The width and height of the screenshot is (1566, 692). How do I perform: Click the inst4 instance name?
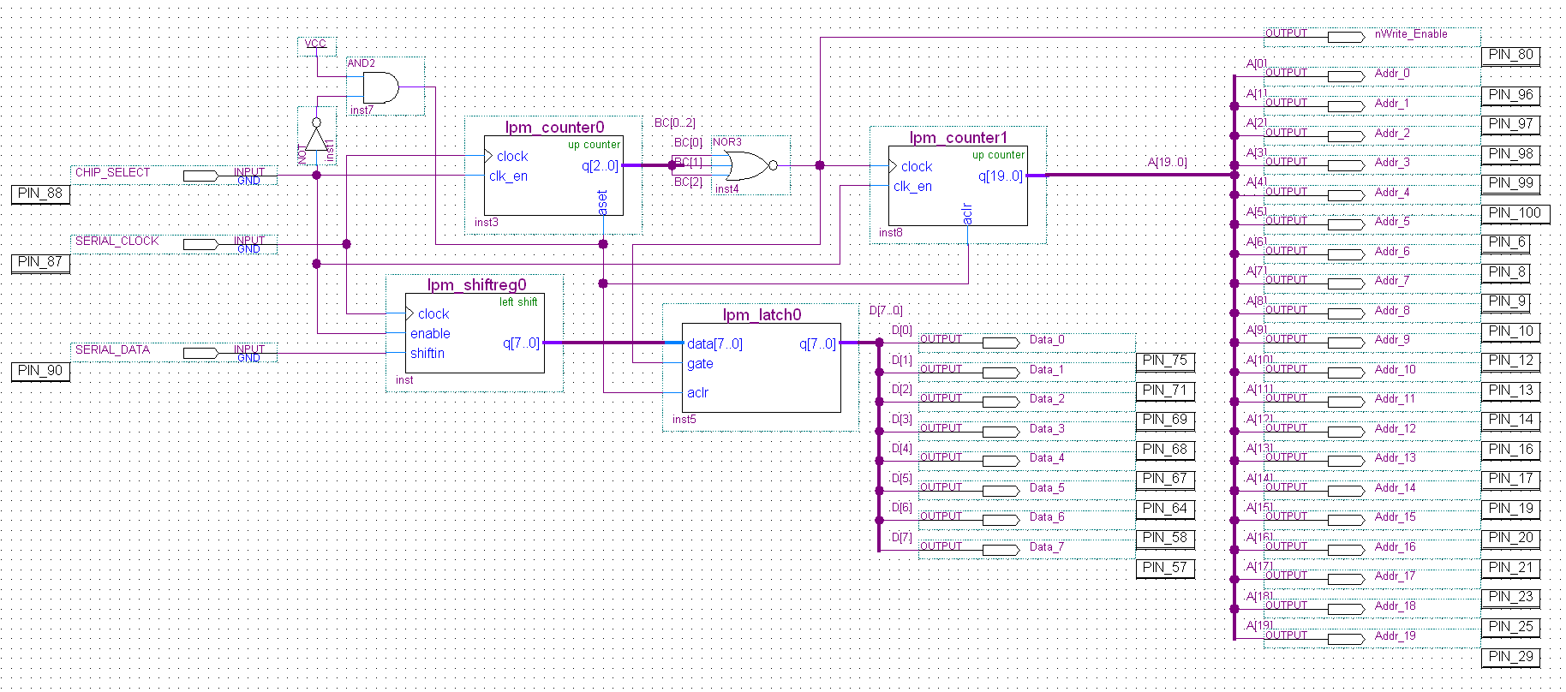726,189
